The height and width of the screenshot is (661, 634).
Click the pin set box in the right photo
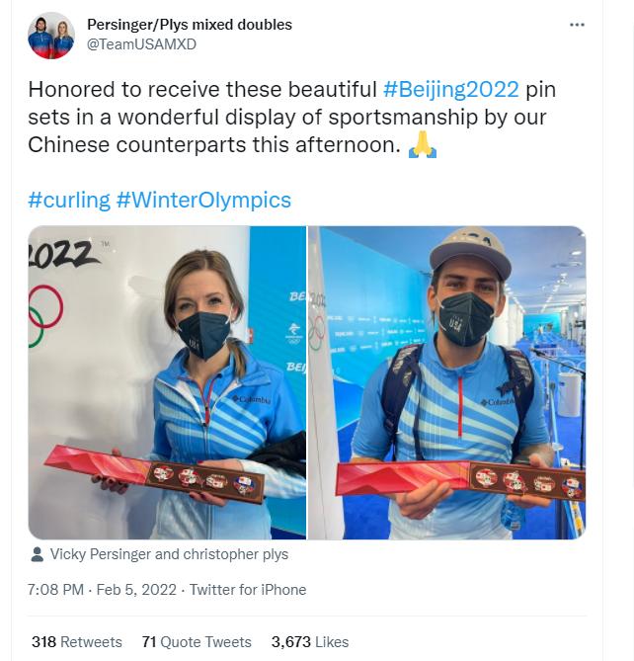pos(460,480)
